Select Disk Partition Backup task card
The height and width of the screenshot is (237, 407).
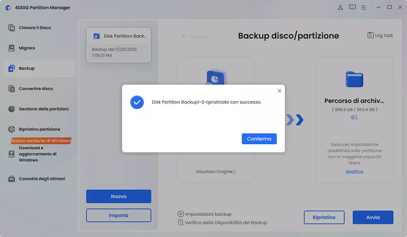pyautogui.click(x=119, y=45)
